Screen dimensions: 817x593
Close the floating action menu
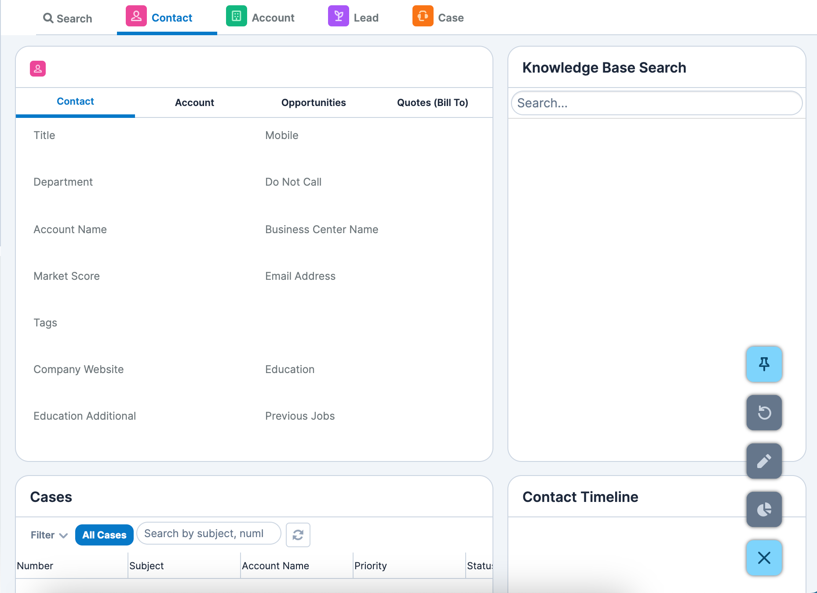pyautogui.click(x=764, y=557)
